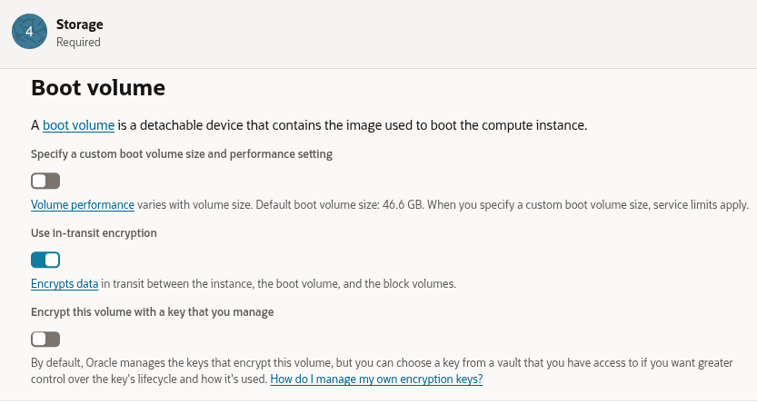Screen dimensions: 757x404
Task: Click the step 4 circle icon
Action: (x=29, y=32)
